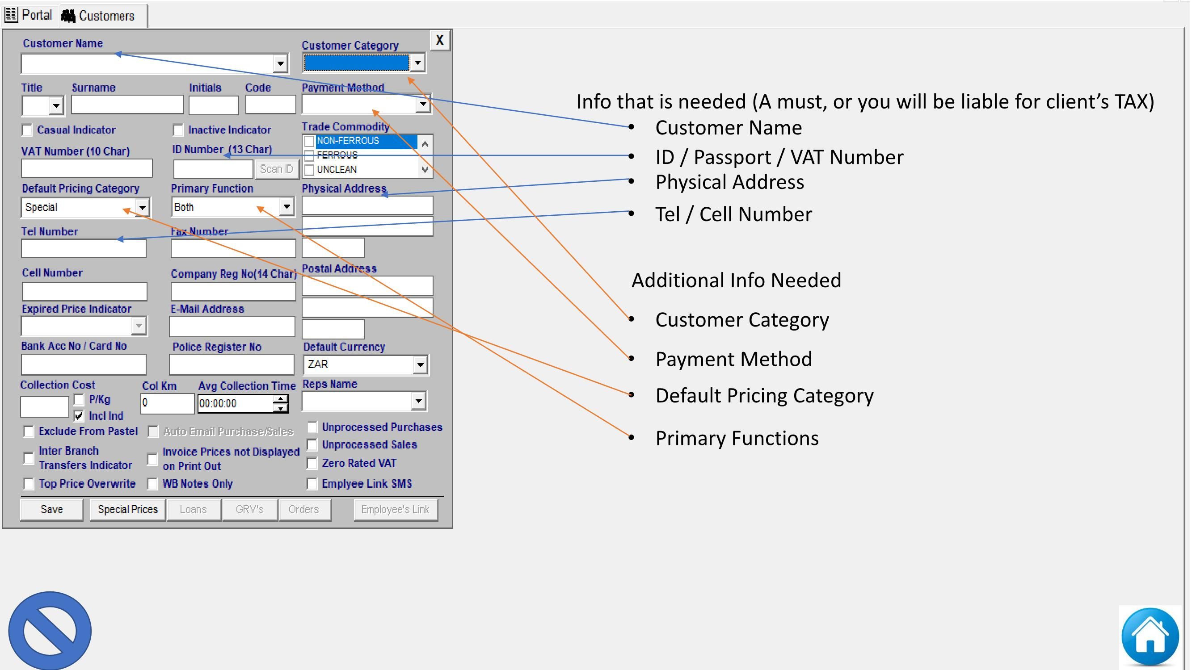Enable the Casual Indicator checkbox
Viewport: 1192px width, 670px height.
click(27, 130)
